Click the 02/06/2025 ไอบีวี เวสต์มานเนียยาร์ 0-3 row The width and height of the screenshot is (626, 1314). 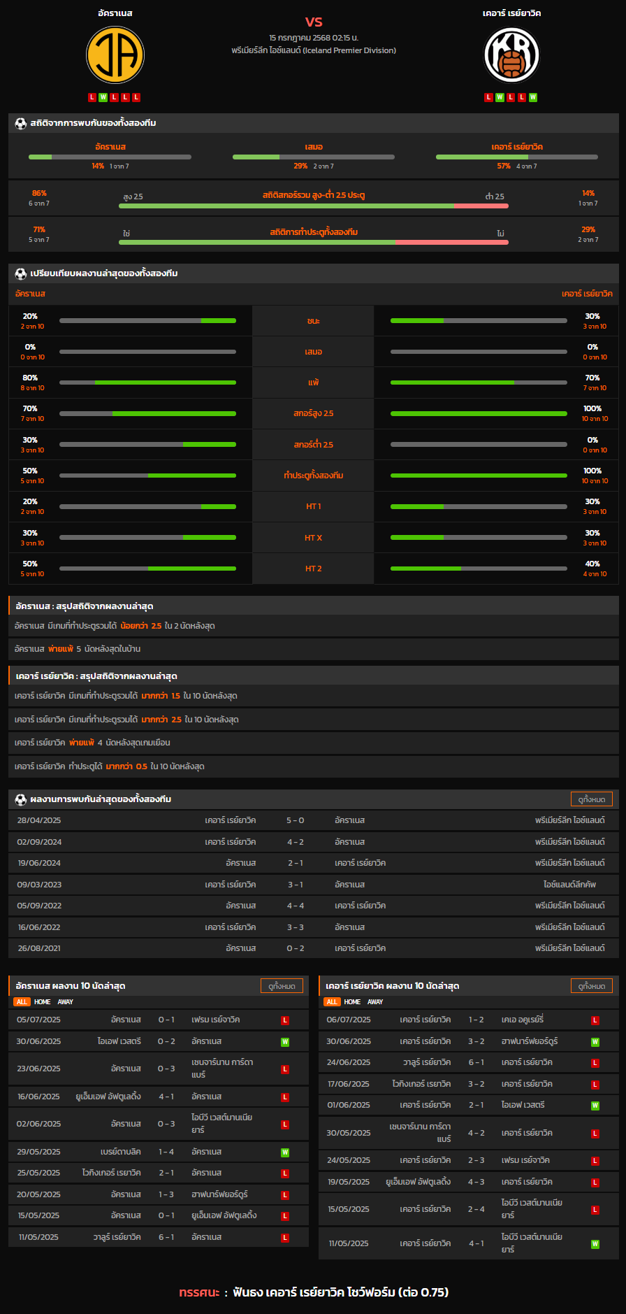point(159,1124)
